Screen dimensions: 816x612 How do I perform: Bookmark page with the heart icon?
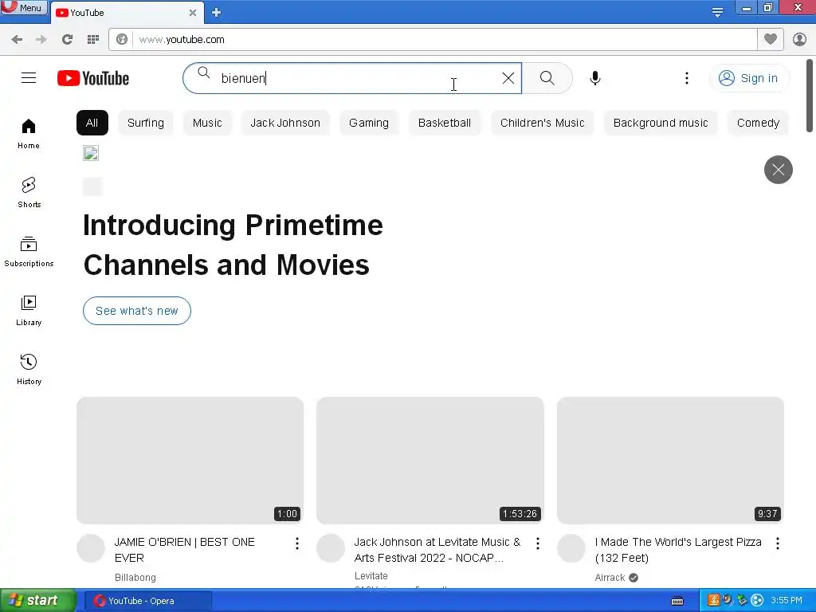click(x=771, y=39)
